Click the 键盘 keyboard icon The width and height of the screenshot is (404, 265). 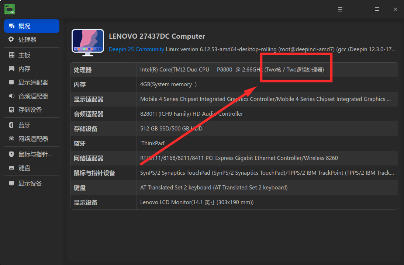11,168
